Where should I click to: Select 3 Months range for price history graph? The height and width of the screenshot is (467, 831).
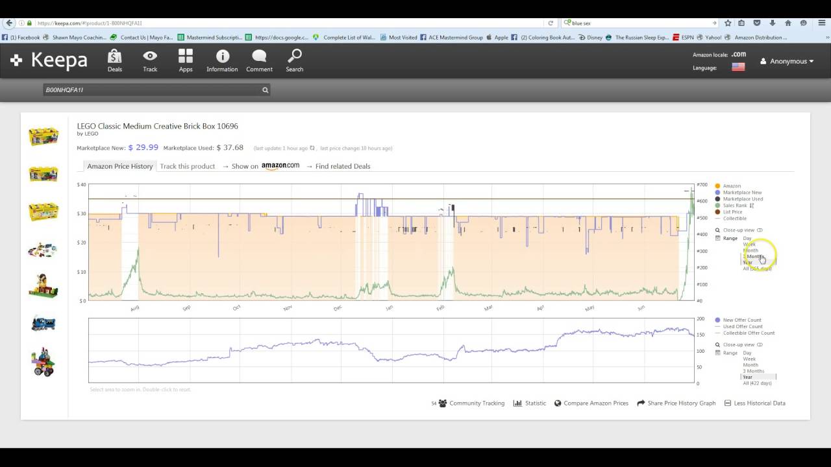click(x=754, y=256)
